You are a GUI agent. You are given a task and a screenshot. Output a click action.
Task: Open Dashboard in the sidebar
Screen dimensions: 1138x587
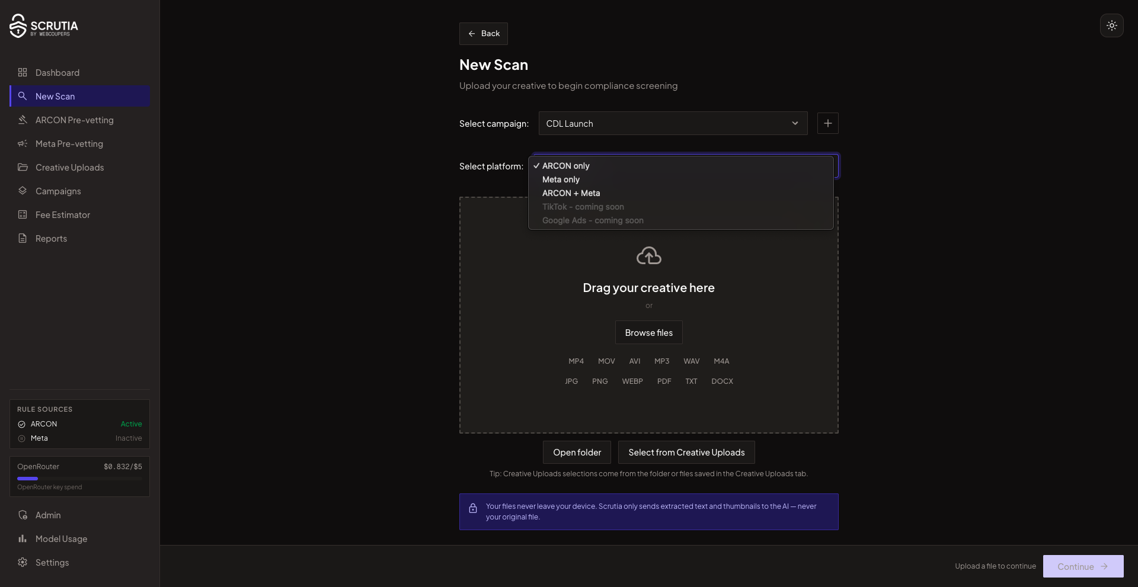pos(80,72)
